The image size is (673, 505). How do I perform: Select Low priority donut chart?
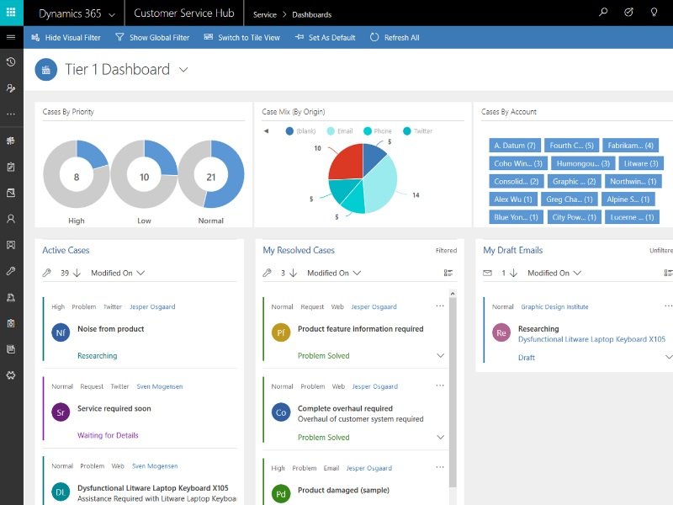coord(144,174)
